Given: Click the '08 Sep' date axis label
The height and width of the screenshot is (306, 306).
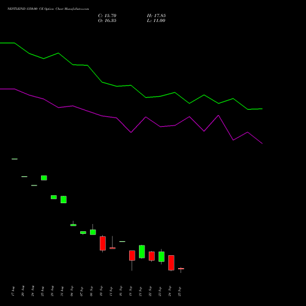Looking at the screenshot, I should coord(92,291).
